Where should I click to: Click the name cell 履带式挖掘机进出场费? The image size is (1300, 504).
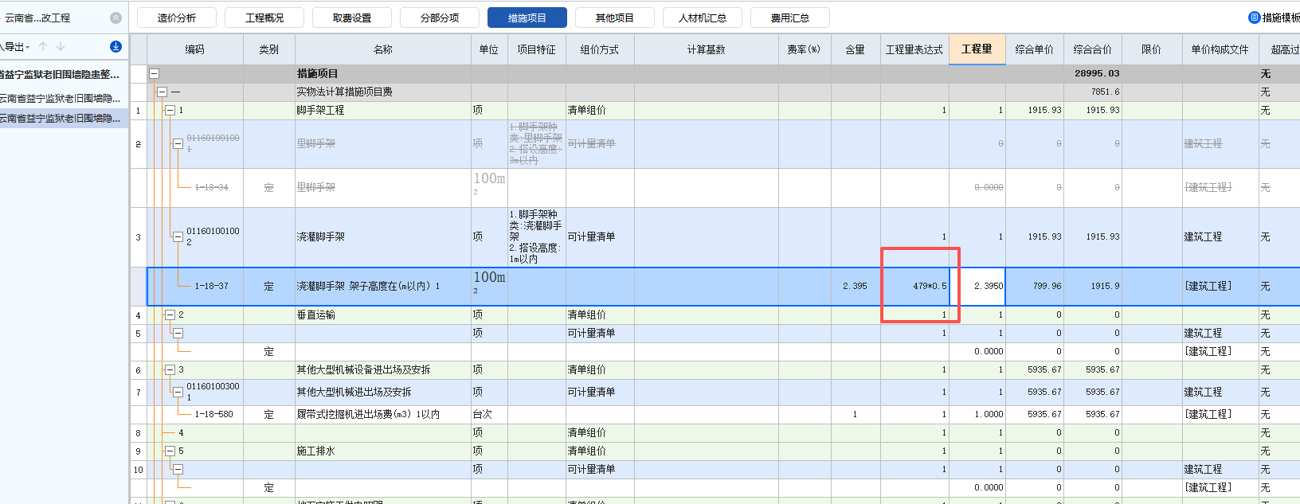point(383,414)
